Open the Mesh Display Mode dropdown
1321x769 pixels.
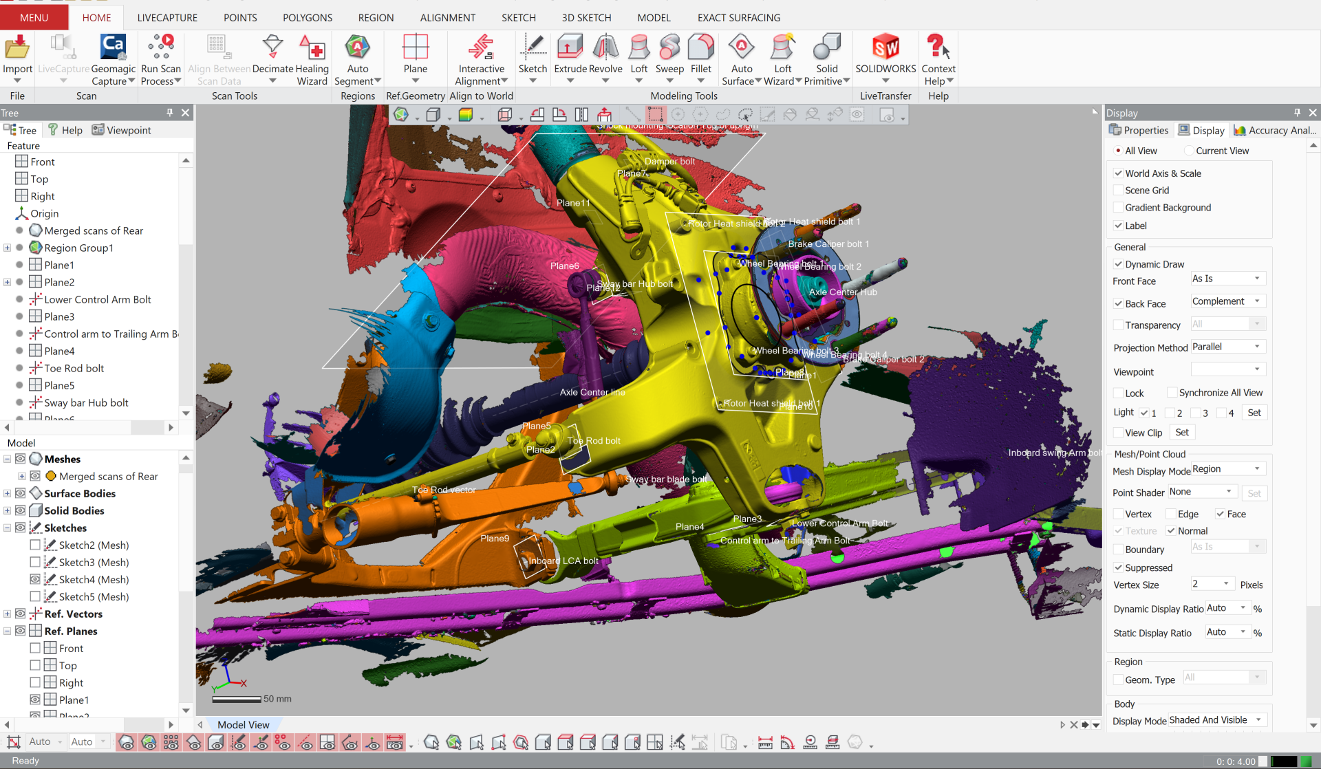pyautogui.click(x=1229, y=469)
